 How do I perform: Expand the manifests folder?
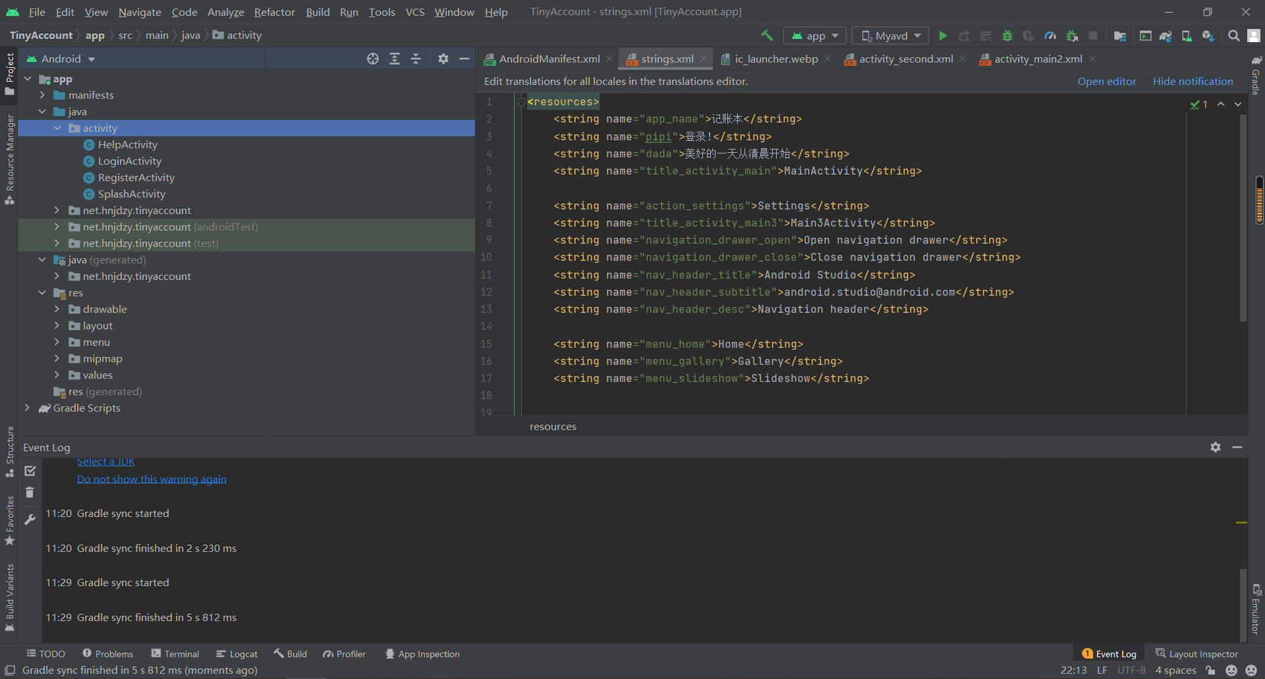42,95
